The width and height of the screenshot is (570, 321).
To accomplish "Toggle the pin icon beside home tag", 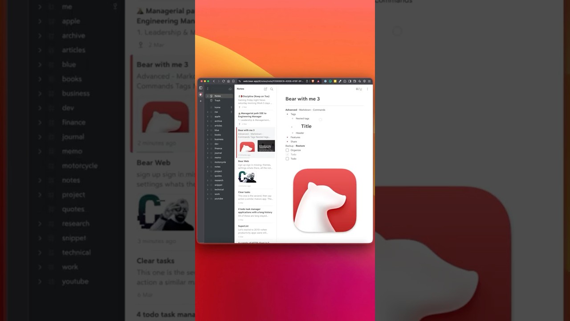I will click(231, 107).
